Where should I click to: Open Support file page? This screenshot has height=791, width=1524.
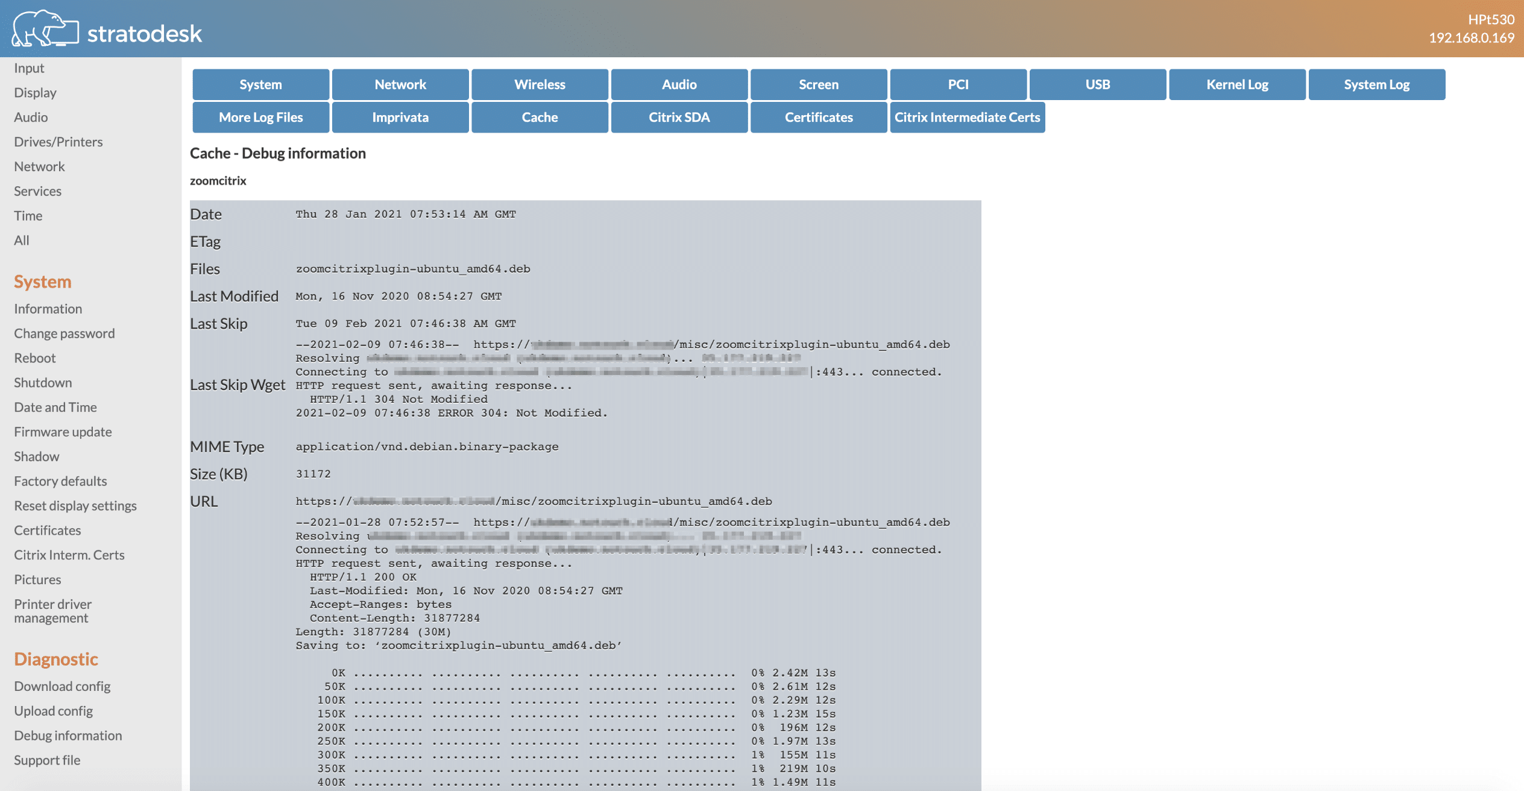pos(47,761)
